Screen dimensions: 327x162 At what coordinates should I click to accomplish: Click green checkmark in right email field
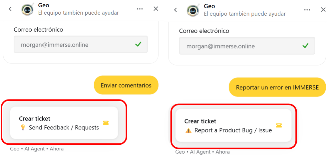pyautogui.click(x=305, y=46)
